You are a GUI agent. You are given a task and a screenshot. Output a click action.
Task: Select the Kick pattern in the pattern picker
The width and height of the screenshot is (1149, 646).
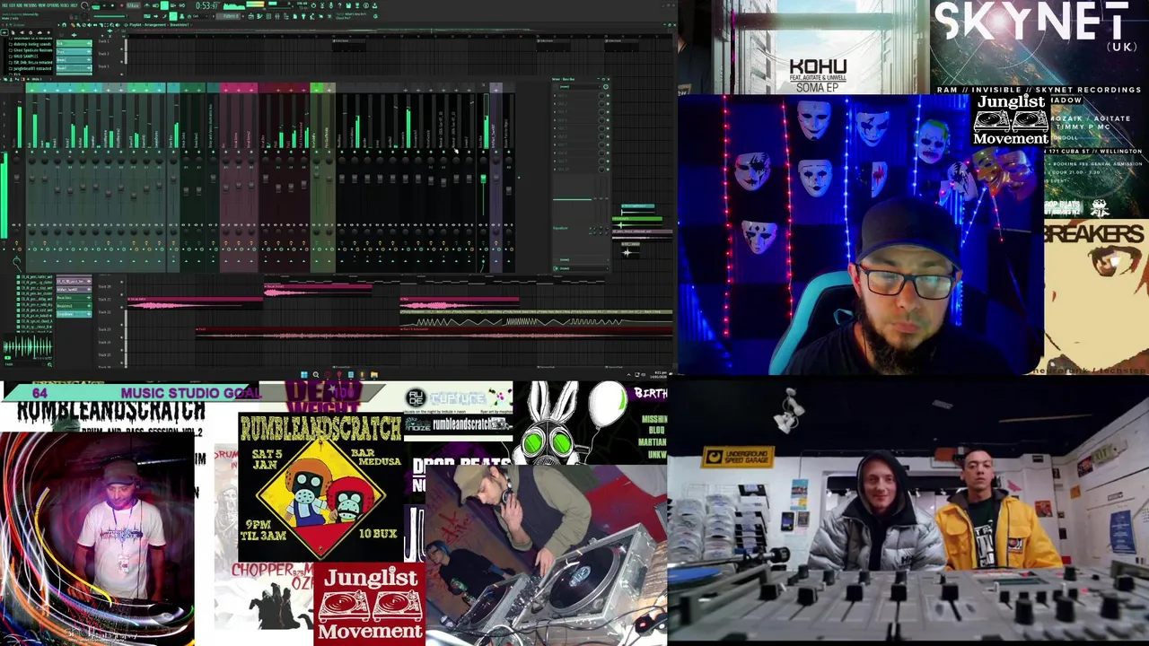75,43
